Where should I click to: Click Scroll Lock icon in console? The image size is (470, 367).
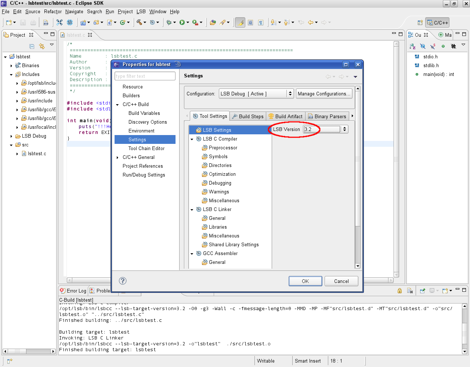(399, 291)
